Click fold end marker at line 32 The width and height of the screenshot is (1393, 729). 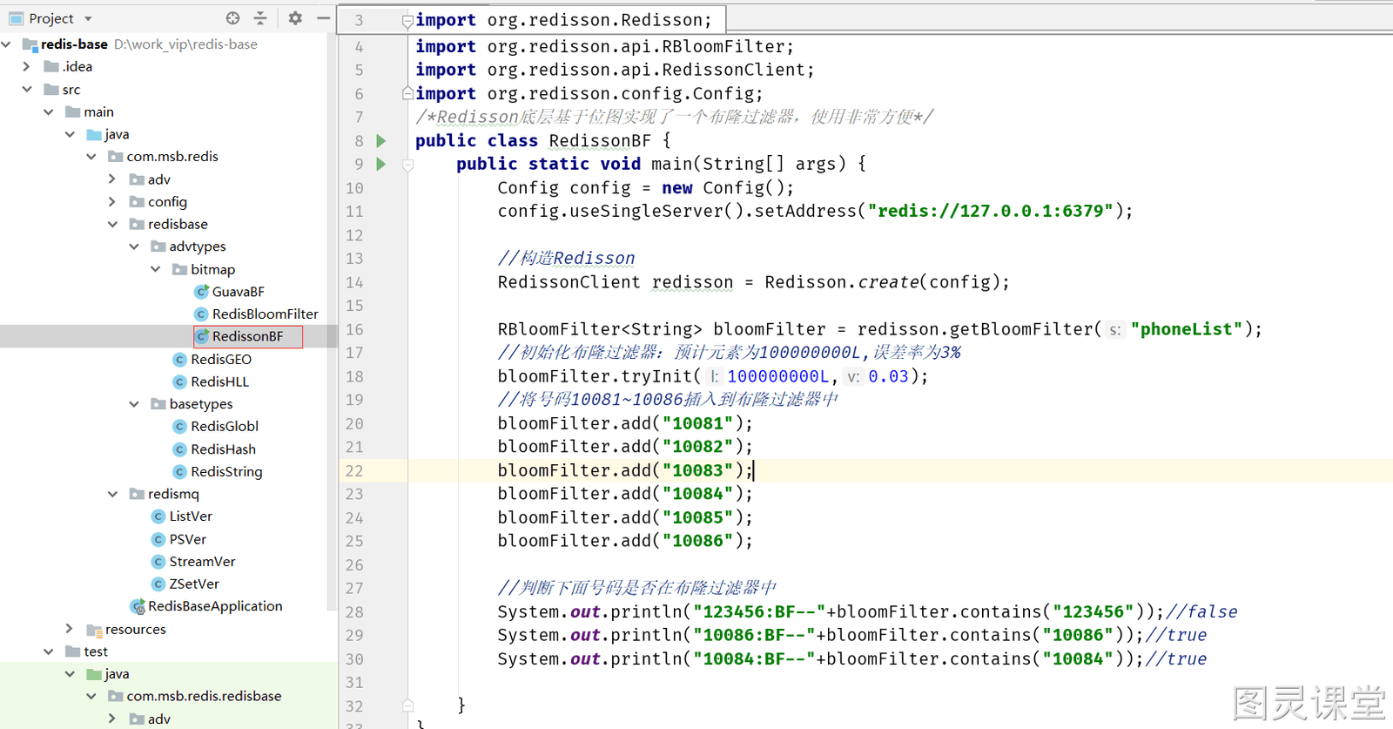pyautogui.click(x=407, y=705)
